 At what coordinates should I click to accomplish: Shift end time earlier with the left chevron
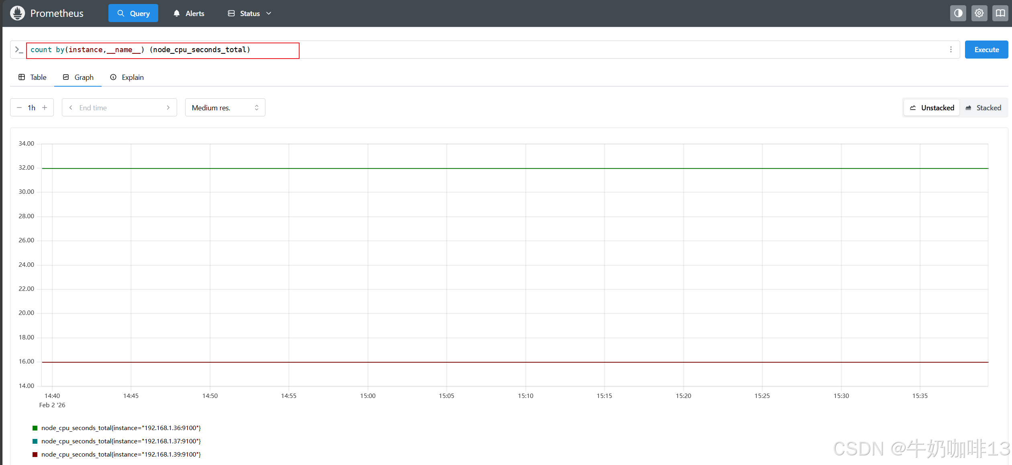[71, 108]
